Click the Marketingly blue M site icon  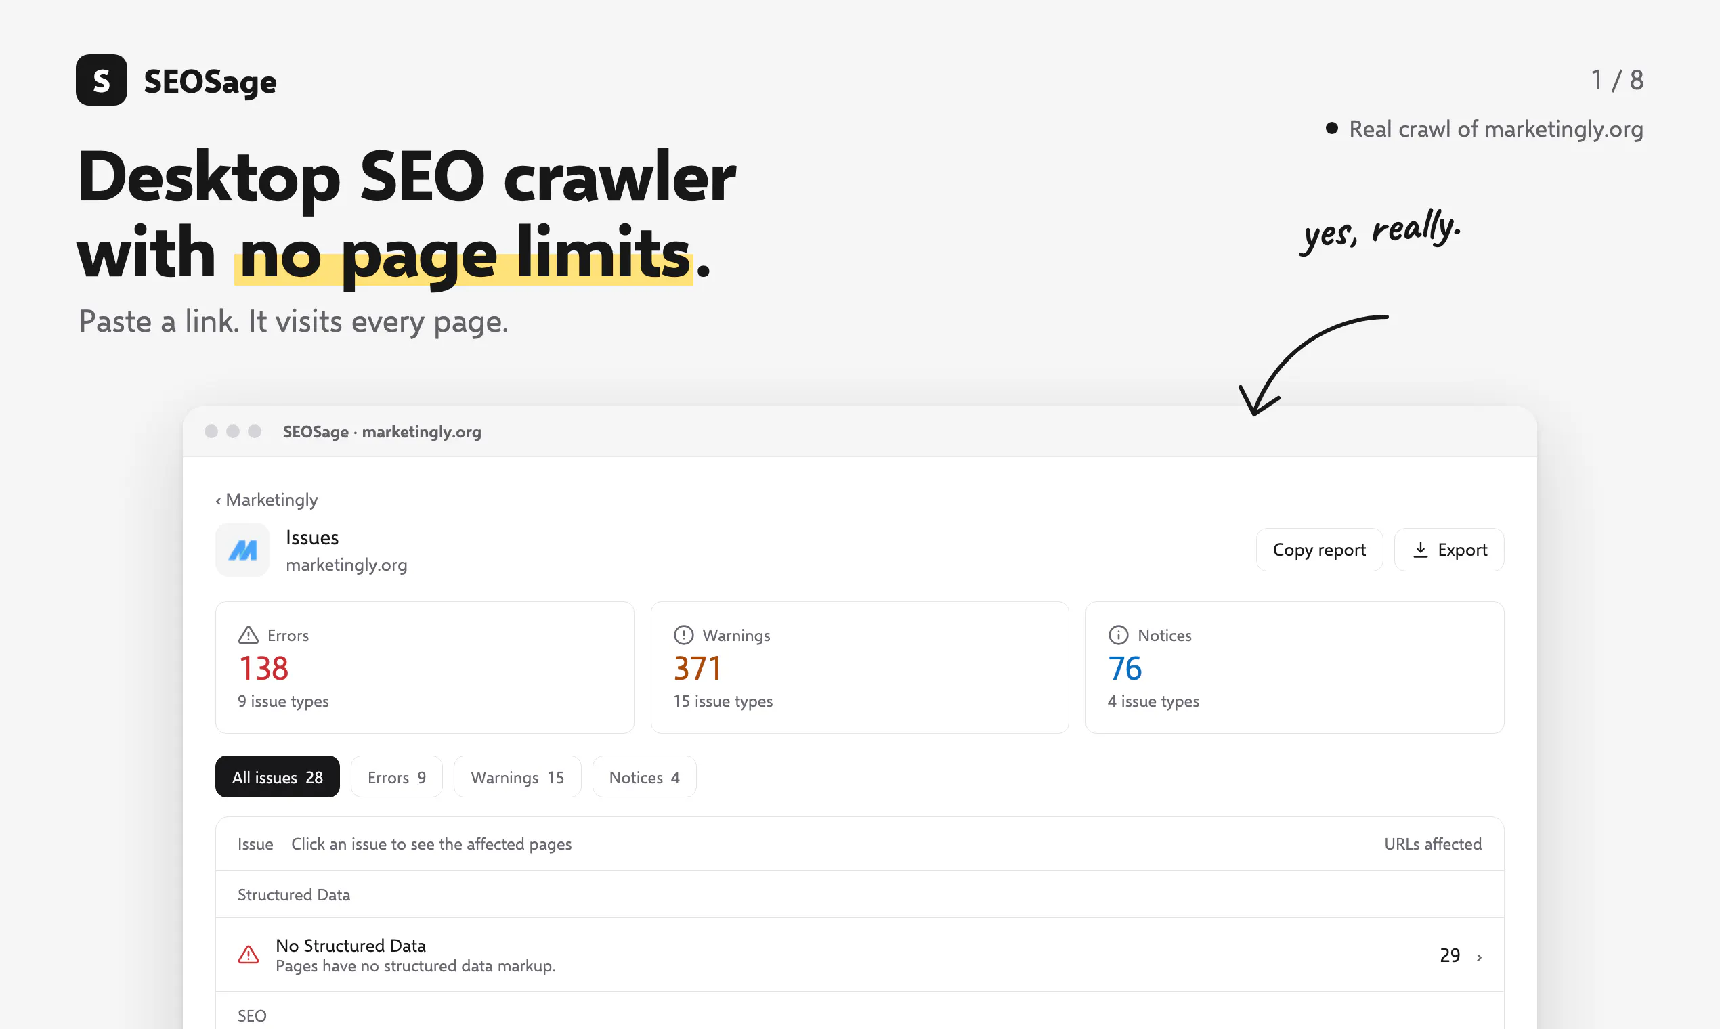(242, 550)
